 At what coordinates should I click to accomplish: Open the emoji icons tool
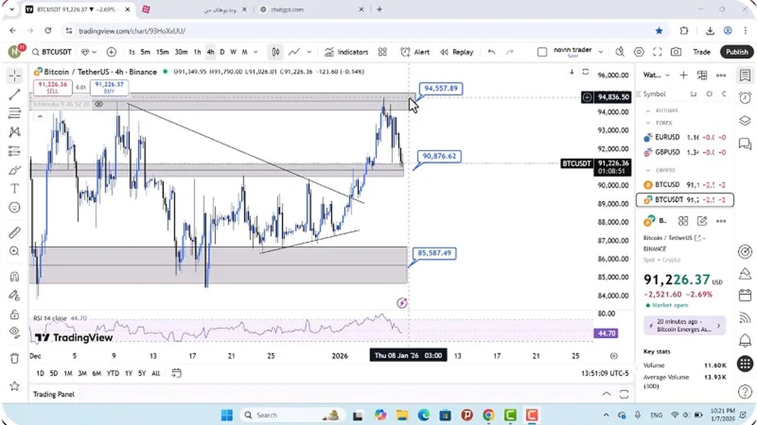pos(15,207)
